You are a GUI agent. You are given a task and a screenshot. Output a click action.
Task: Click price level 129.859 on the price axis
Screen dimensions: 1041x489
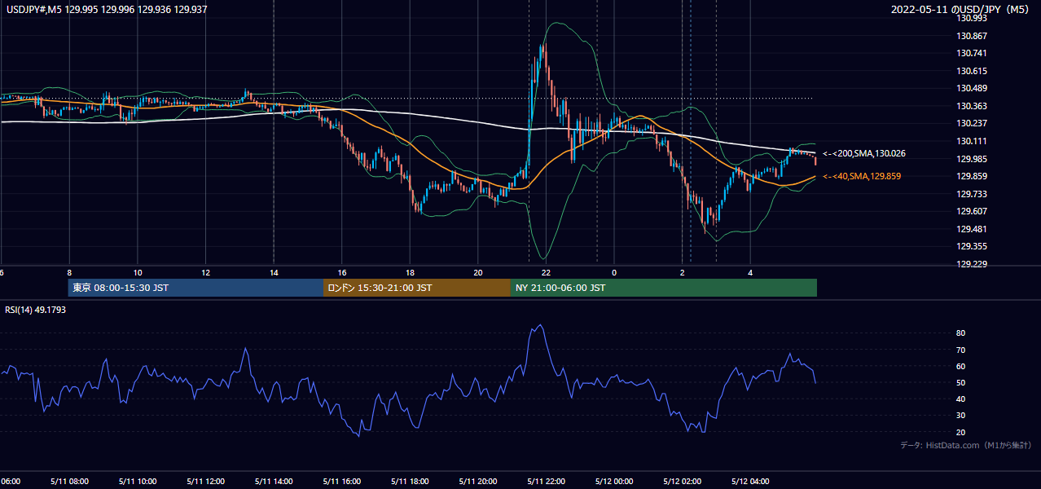[973, 176]
